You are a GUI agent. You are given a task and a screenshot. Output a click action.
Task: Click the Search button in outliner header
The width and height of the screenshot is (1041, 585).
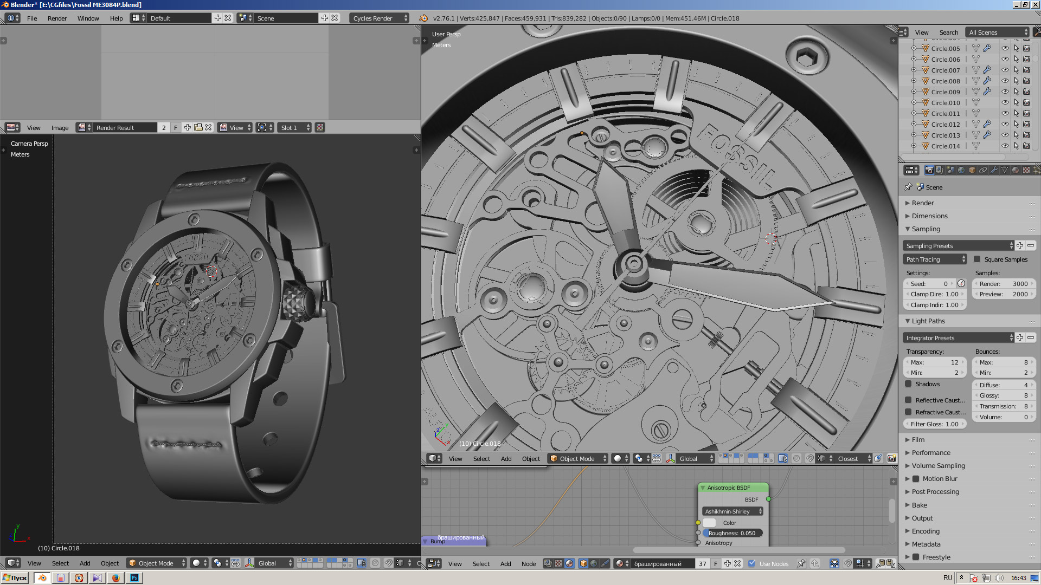tap(948, 32)
